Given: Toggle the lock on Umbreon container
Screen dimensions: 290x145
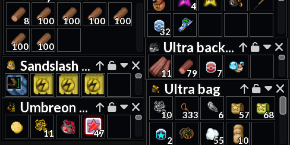Looking at the screenshot, I should 112,107.
